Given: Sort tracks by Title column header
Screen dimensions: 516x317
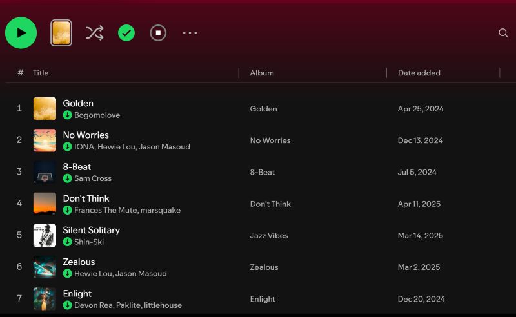Looking at the screenshot, I should [41, 73].
